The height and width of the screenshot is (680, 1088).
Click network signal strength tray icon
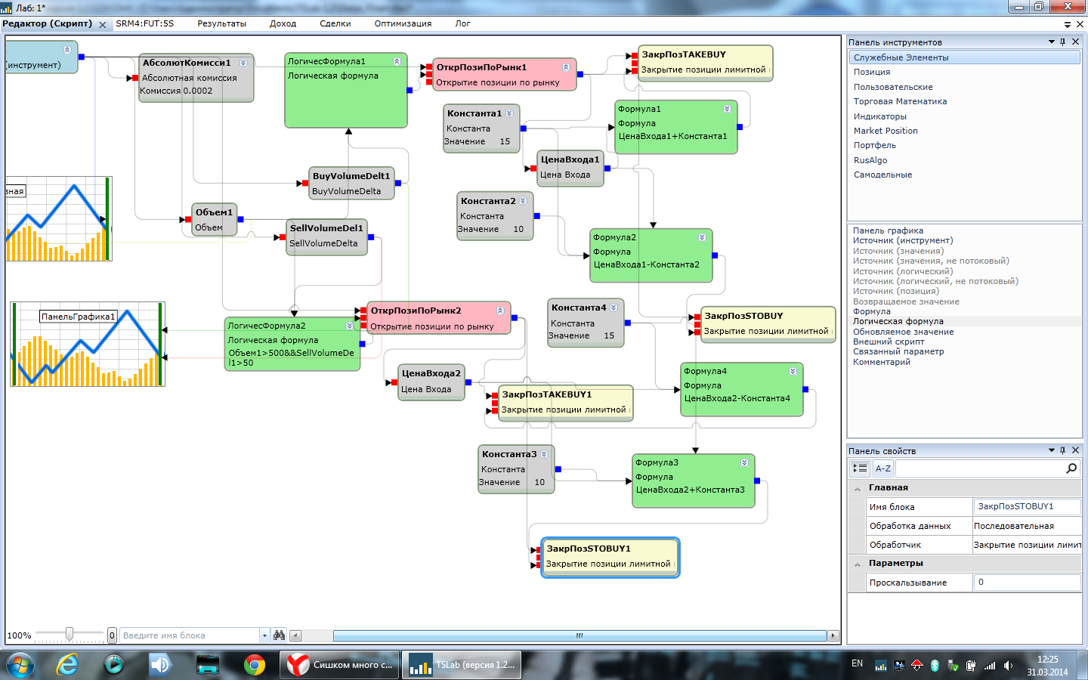990,666
